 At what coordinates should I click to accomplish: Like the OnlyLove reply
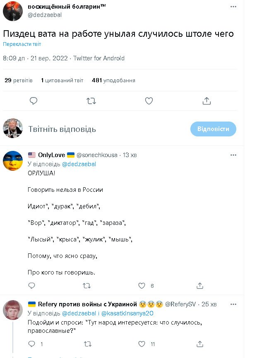click(x=142, y=286)
